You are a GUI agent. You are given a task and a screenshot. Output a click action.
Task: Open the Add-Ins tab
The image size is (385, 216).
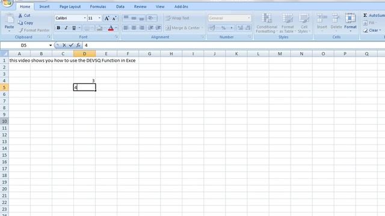click(x=181, y=7)
